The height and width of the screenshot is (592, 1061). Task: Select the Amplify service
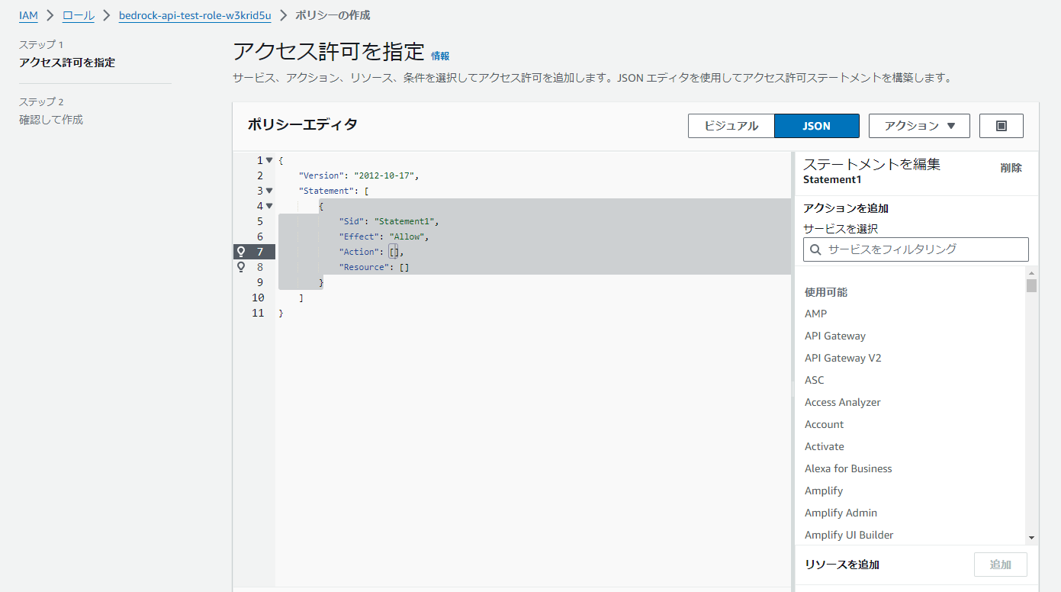(x=824, y=491)
